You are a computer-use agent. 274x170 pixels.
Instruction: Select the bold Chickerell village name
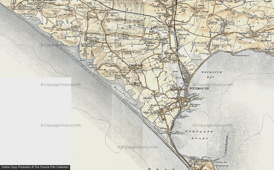pyautogui.click(x=135, y=65)
